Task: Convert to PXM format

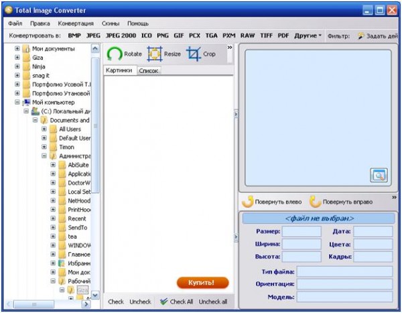Action: pyautogui.click(x=229, y=36)
